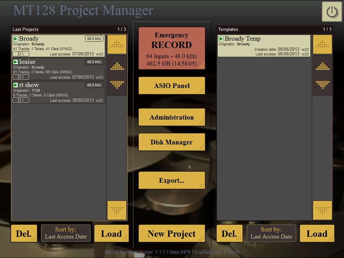Page up in Templates list
The image size is (344, 258).
(x=322, y=66)
